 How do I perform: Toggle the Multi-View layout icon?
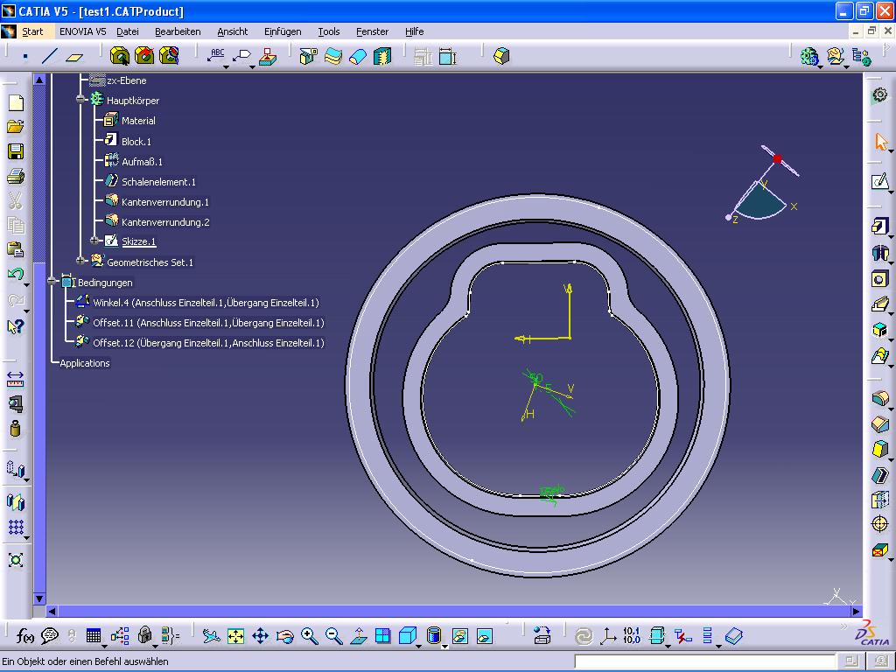[383, 636]
